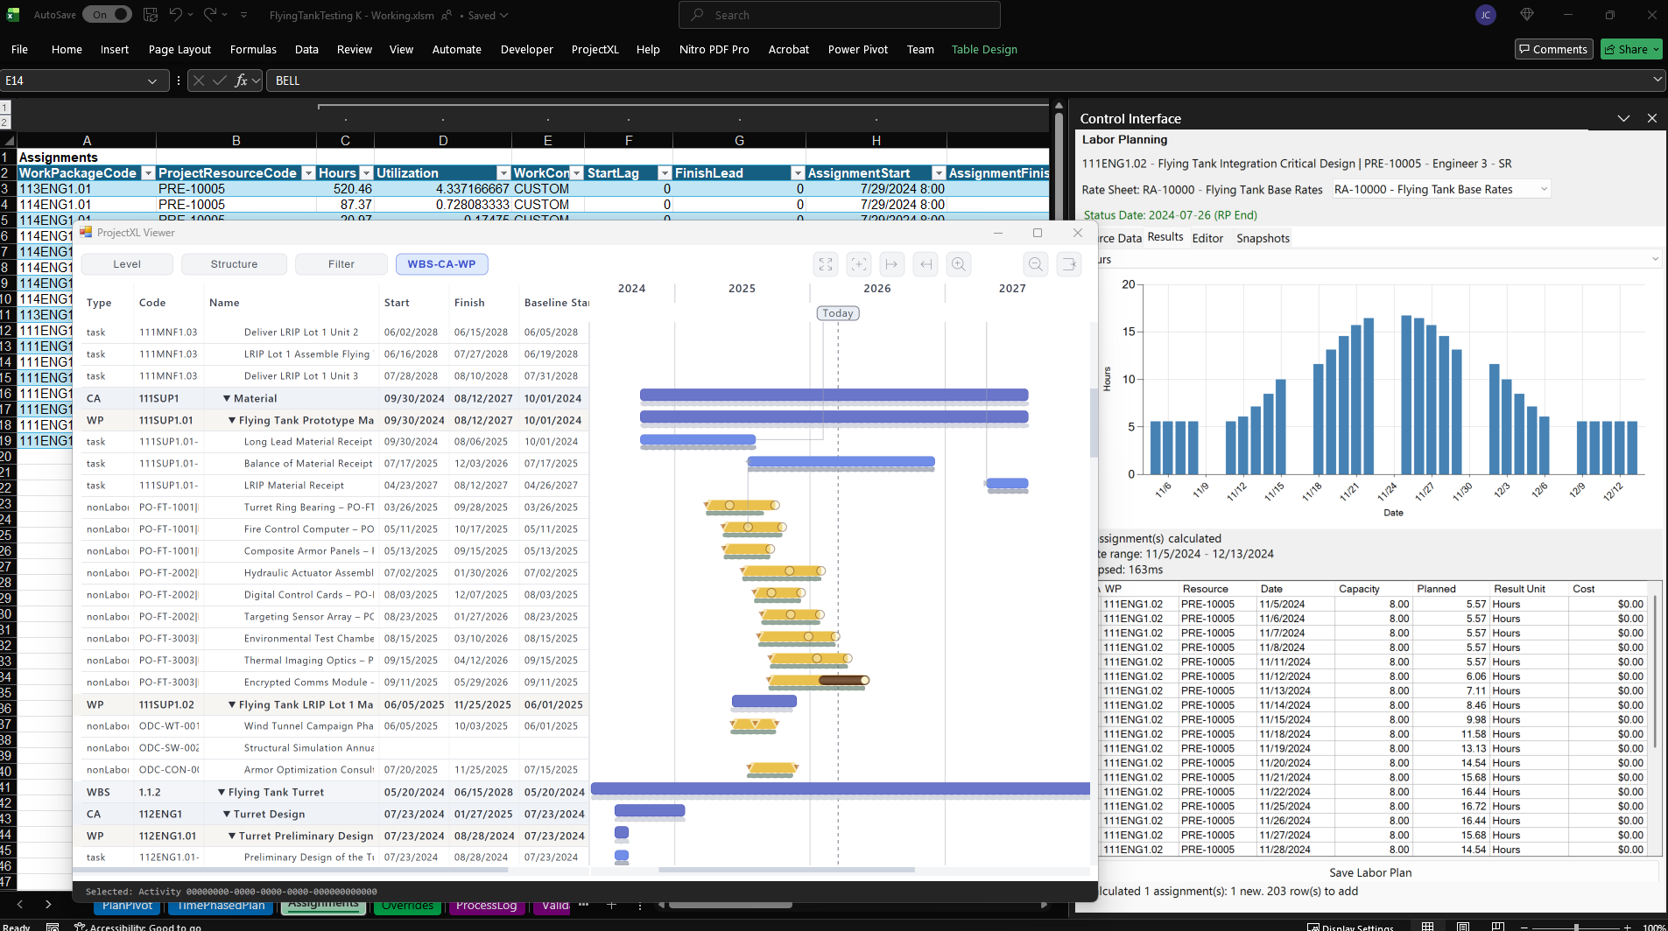Click the Excel search box
1668x931 pixels.
point(839,15)
